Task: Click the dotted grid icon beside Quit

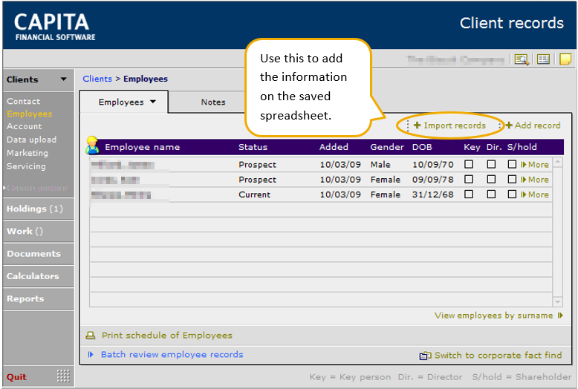Action: 63,376
